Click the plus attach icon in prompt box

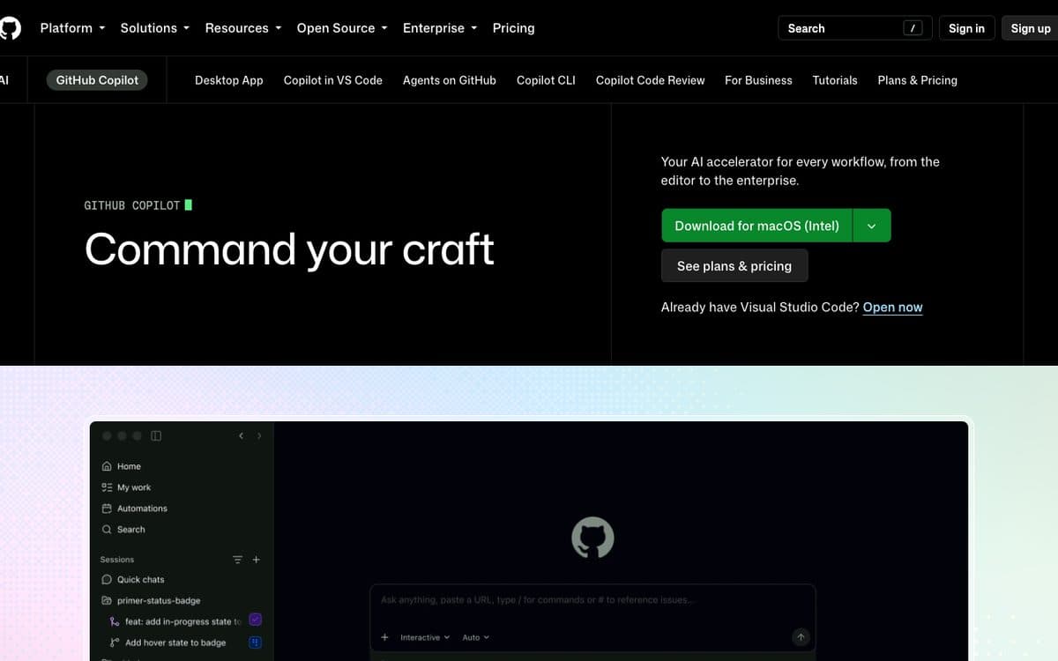(384, 637)
